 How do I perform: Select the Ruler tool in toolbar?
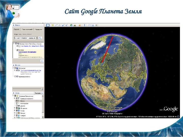click(85, 25)
